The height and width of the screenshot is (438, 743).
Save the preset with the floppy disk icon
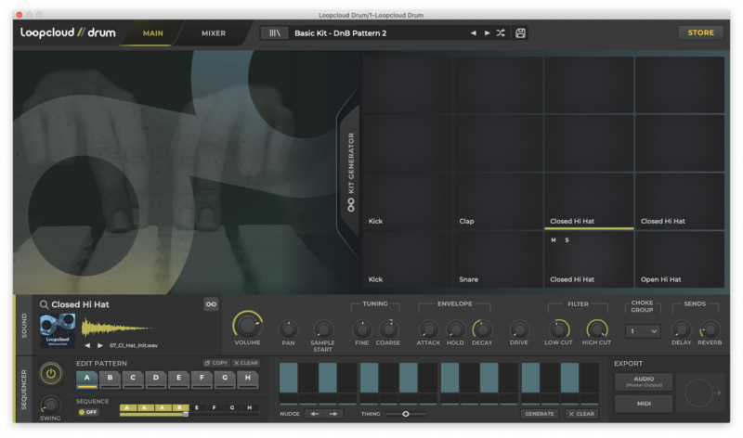pyautogui.click(x=520, y=32)
